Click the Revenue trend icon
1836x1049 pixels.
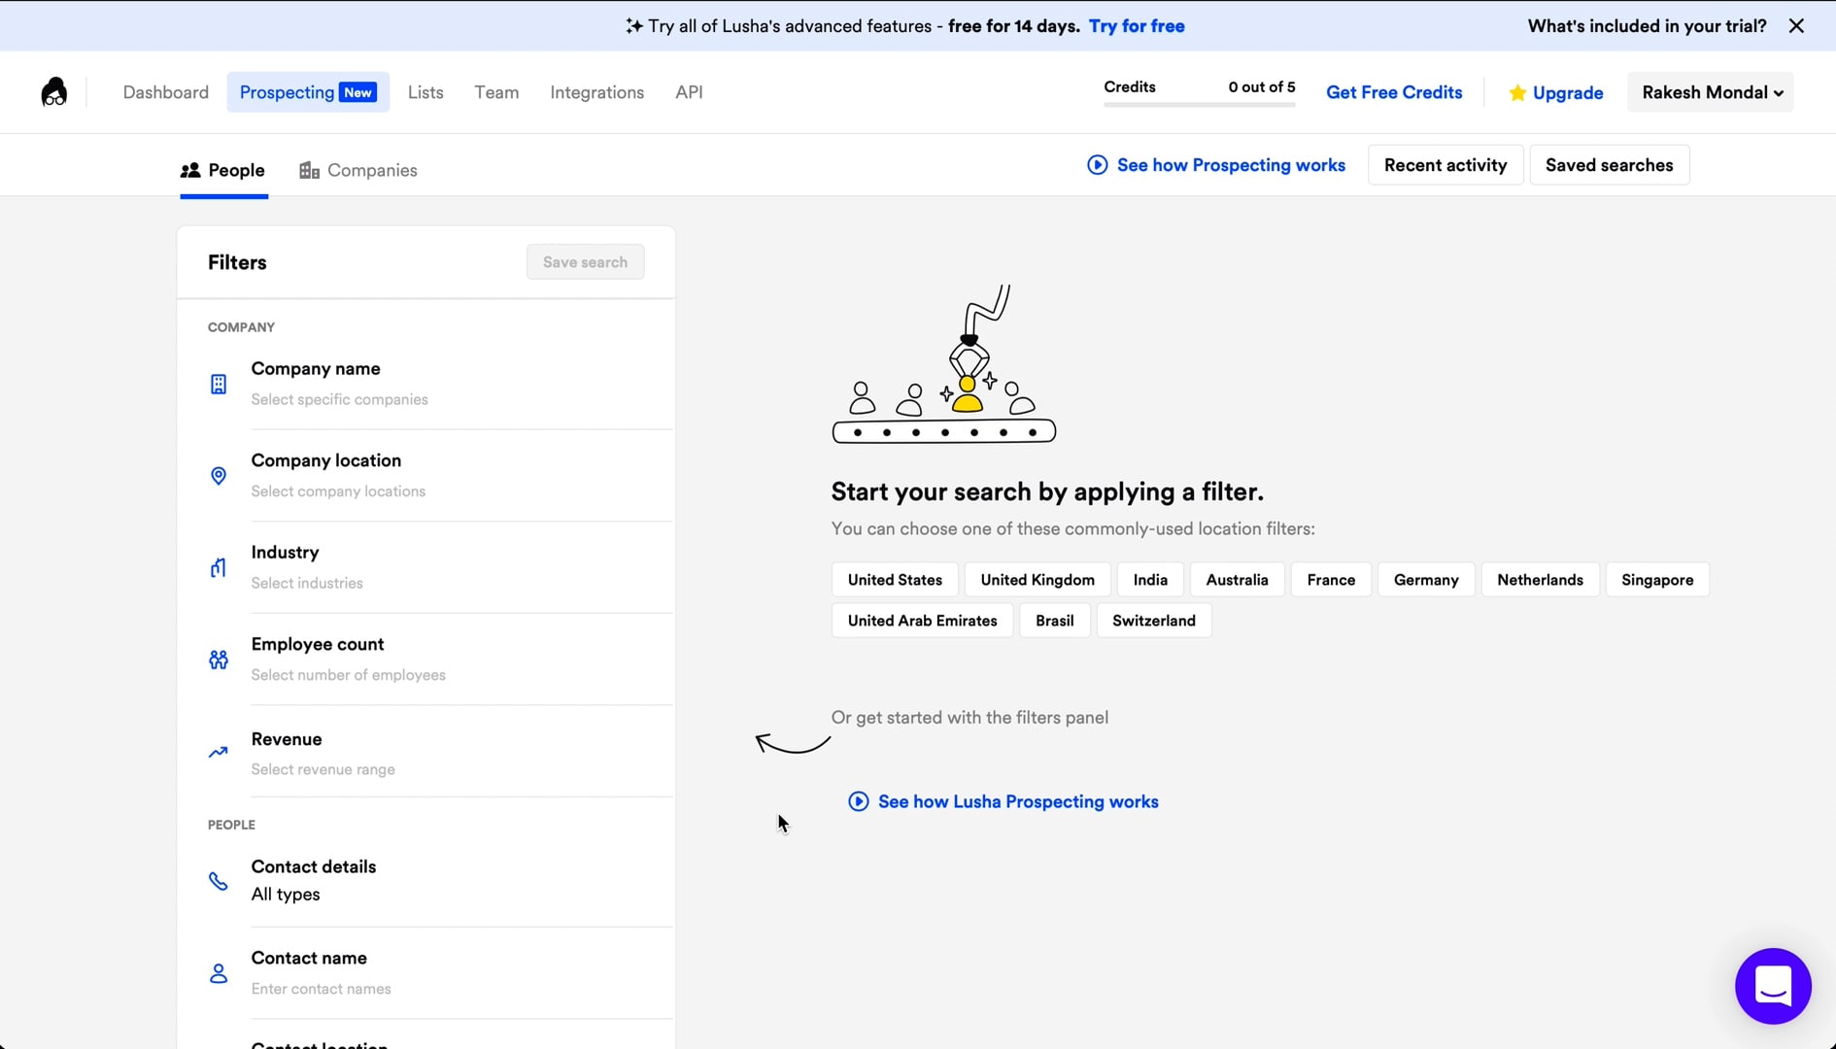pyautogui.click(x=219, y=752)
